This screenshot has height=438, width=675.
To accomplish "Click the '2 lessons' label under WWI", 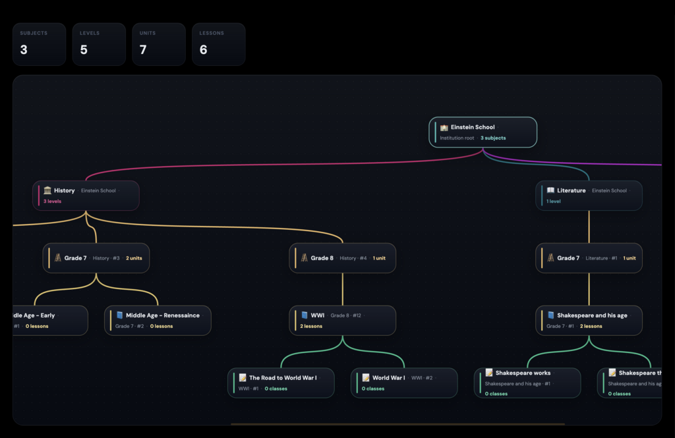I will [311, 326].
